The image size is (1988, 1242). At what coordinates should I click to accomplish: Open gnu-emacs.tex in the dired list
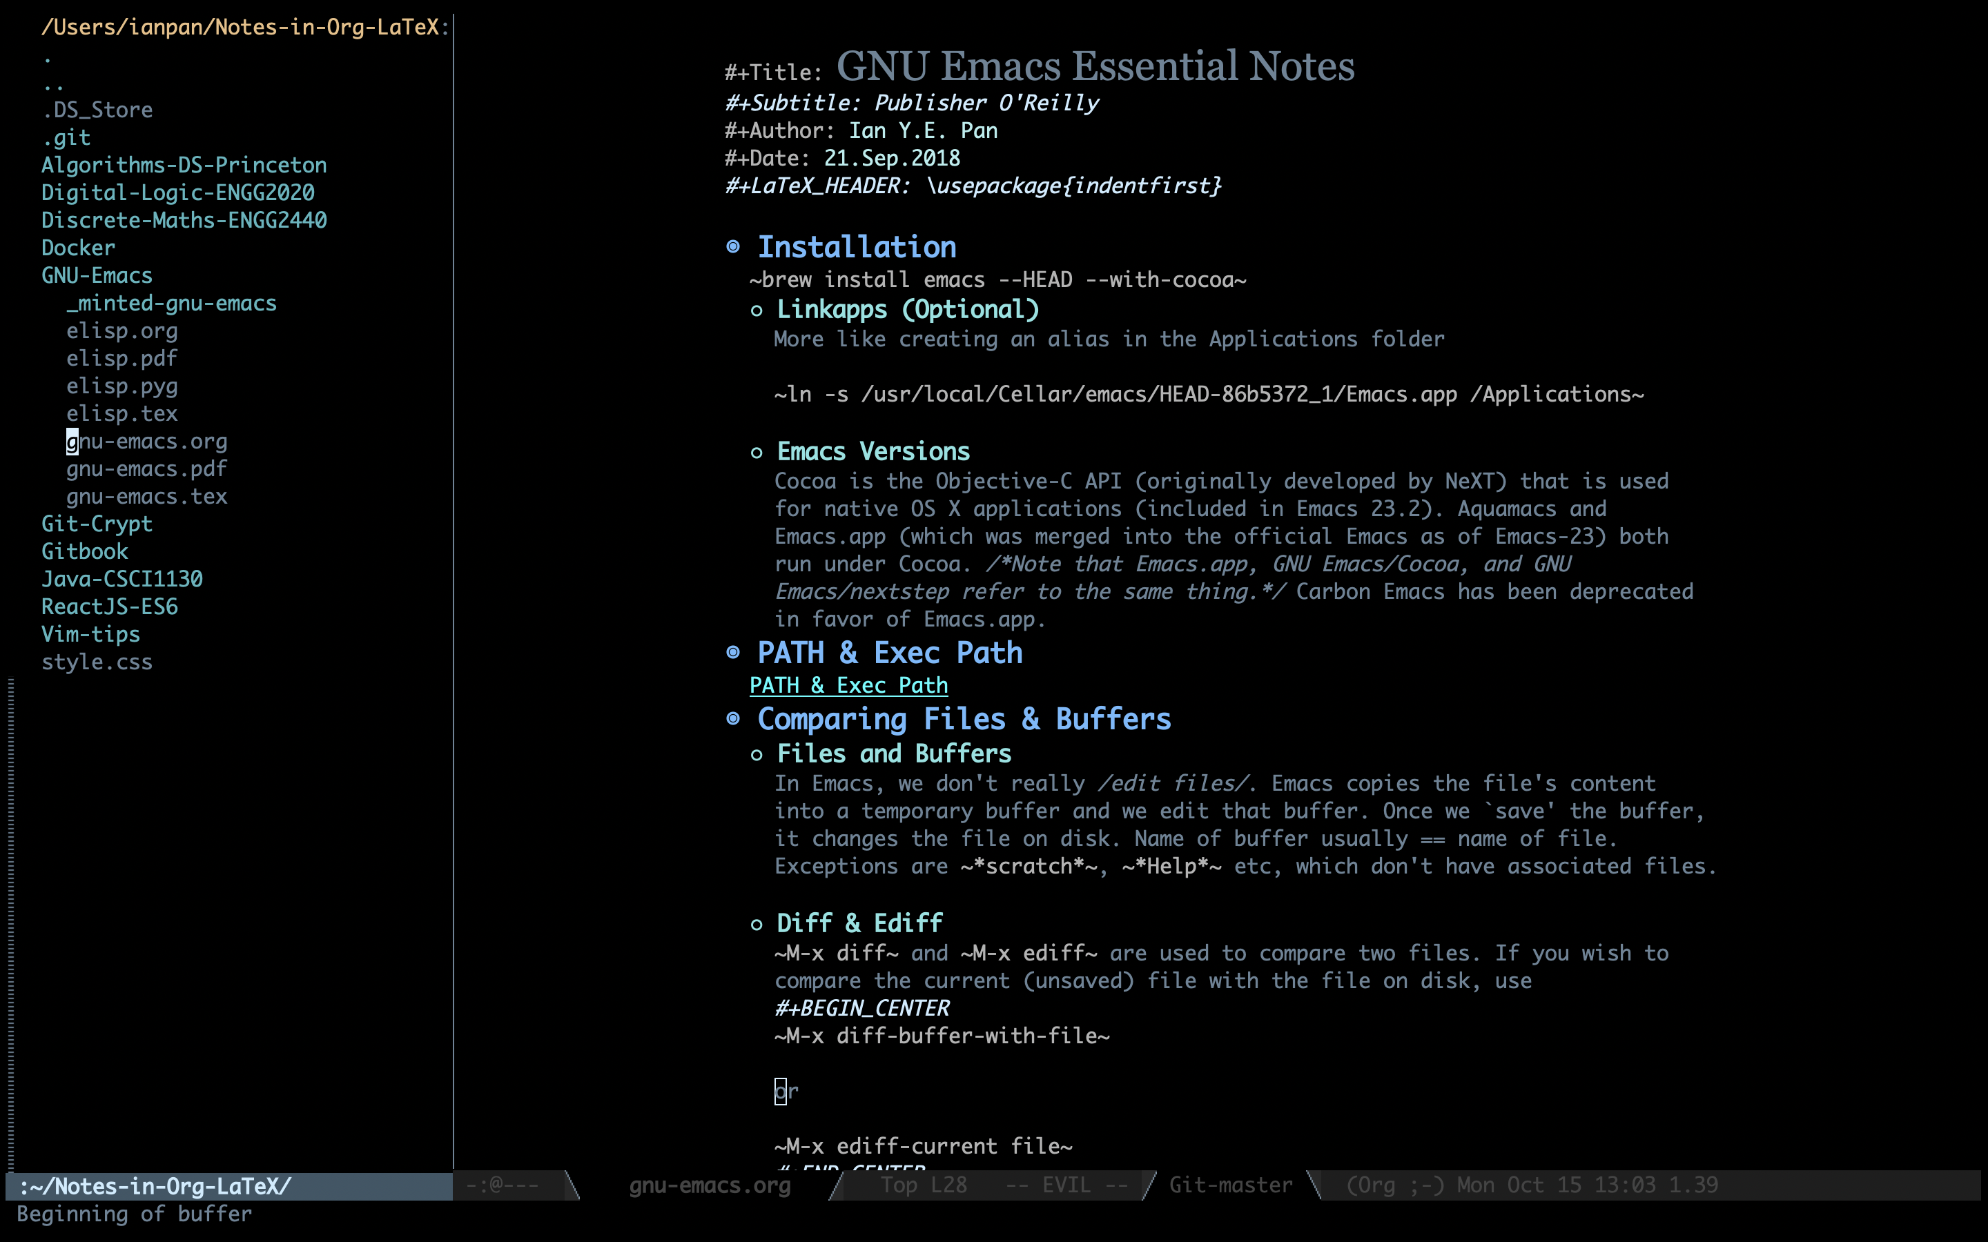[146, 496]
